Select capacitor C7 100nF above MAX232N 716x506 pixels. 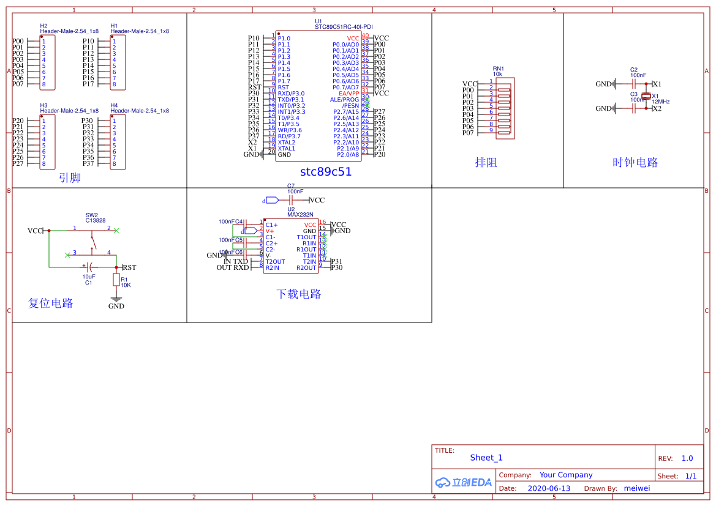[291, 200]
